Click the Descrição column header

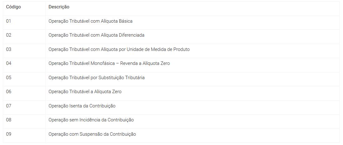pyautogui.click(x=59, y=7)
